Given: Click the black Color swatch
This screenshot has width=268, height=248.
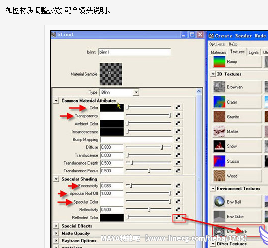Looking at the screenshot, I should tap(112, 108).
